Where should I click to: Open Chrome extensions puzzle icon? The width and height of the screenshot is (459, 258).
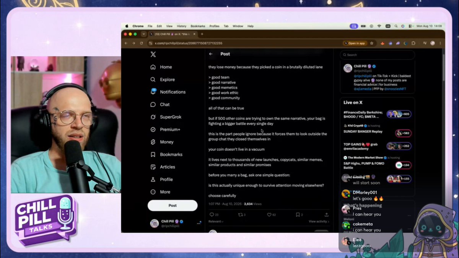413,43
